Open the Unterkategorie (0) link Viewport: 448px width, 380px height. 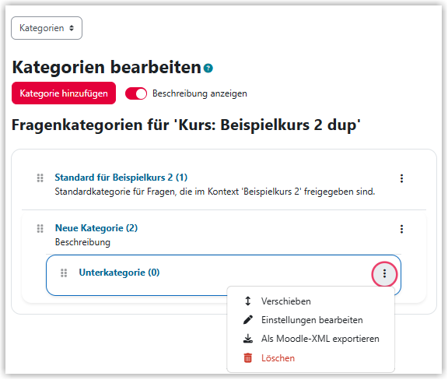tap(119, 273)
